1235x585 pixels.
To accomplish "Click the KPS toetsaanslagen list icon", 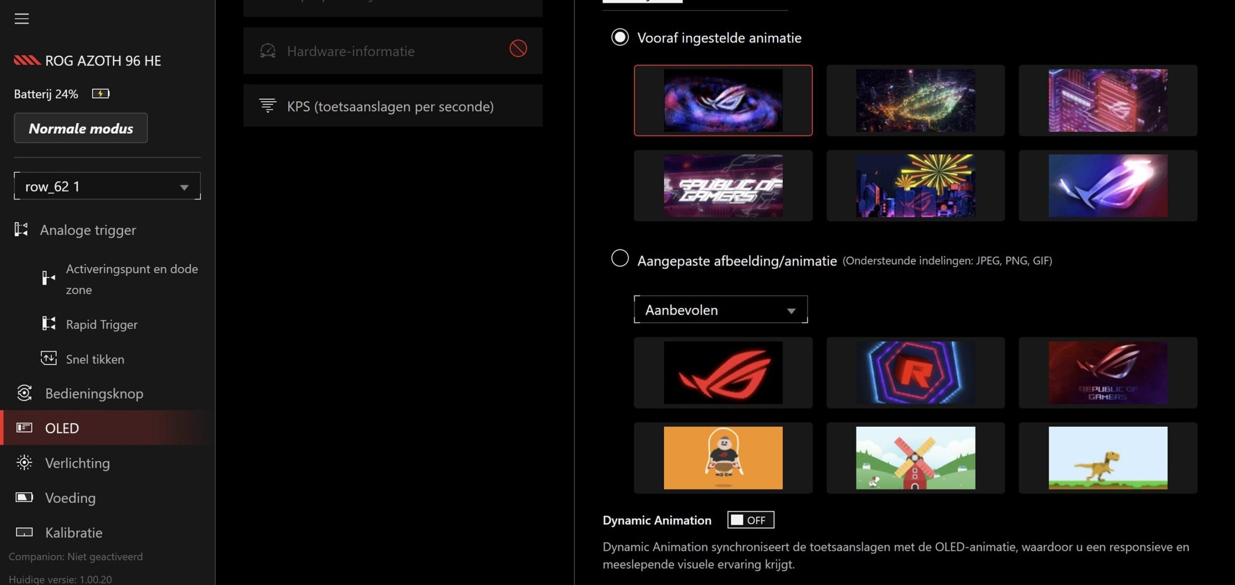I will click(x=268, y=106).
